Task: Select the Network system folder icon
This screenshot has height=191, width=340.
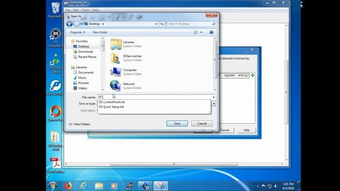Action: click(x=115, y=86)
